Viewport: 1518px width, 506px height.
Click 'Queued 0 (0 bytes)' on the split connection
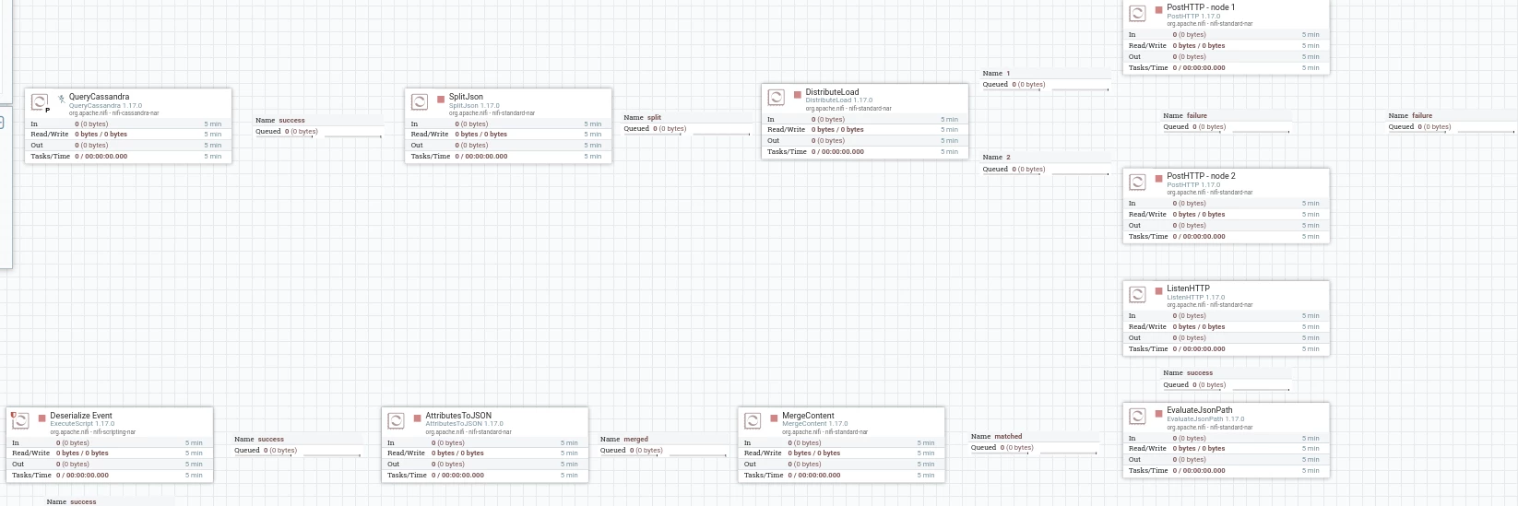pyautogui.click(x=655, y=129)
